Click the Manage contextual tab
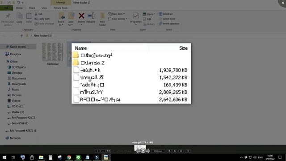The height and width of the screenshot is (161, 286). tap(61, 3)
